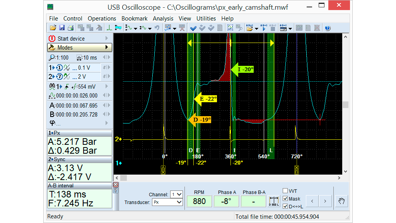Click the previous arrow button
396x223 pixels.
[x=312, y=201]
